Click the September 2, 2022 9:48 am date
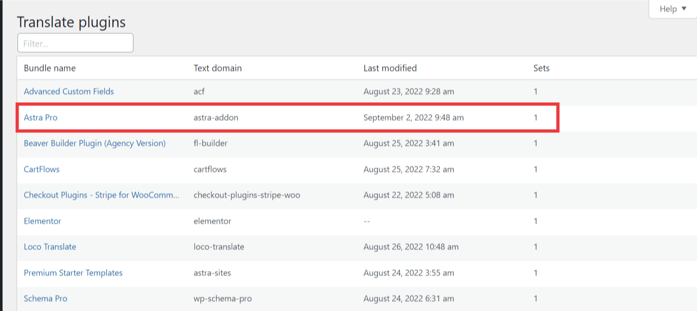 pos(413,117)
